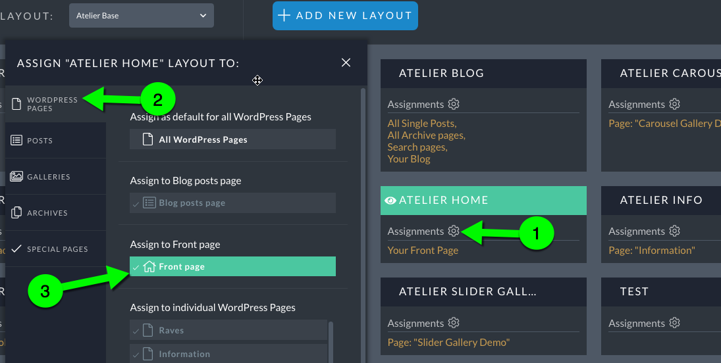
Task: Assign layout to All WordPress Pages
Action: (x=232, y=139)
